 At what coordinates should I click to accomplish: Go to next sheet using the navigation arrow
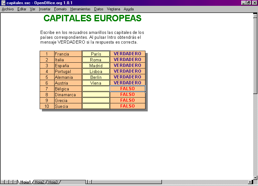pyautogui.click(x=11, y=182)
